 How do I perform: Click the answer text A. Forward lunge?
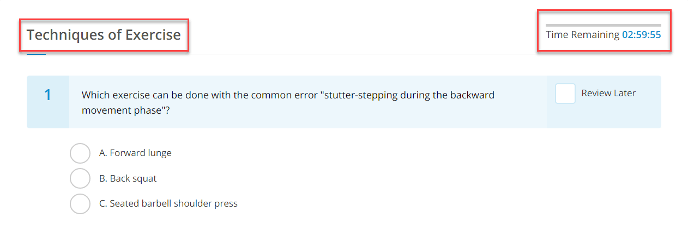tap(135, 153)
